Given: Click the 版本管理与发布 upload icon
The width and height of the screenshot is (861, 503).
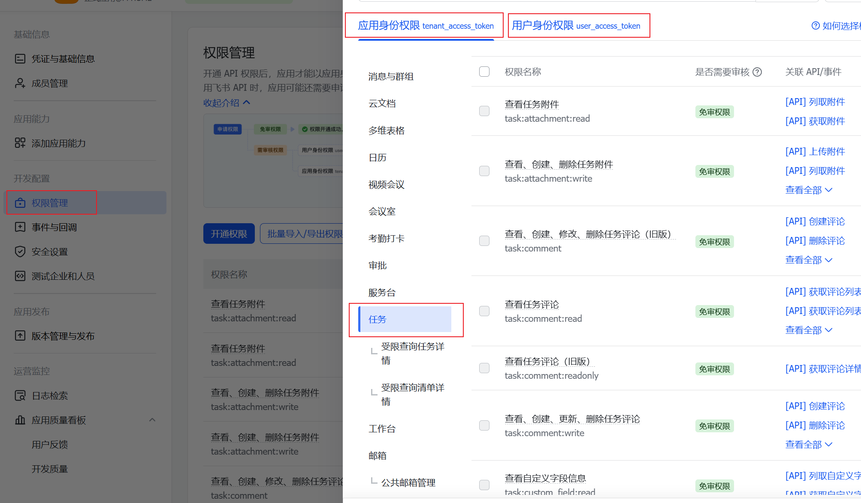Looking at the screenshot, I should click(x=20, y=336).
